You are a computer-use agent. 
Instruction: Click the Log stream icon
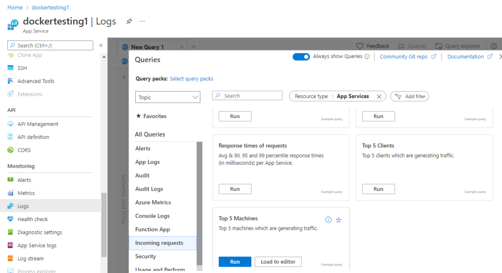tap(11, 258)
